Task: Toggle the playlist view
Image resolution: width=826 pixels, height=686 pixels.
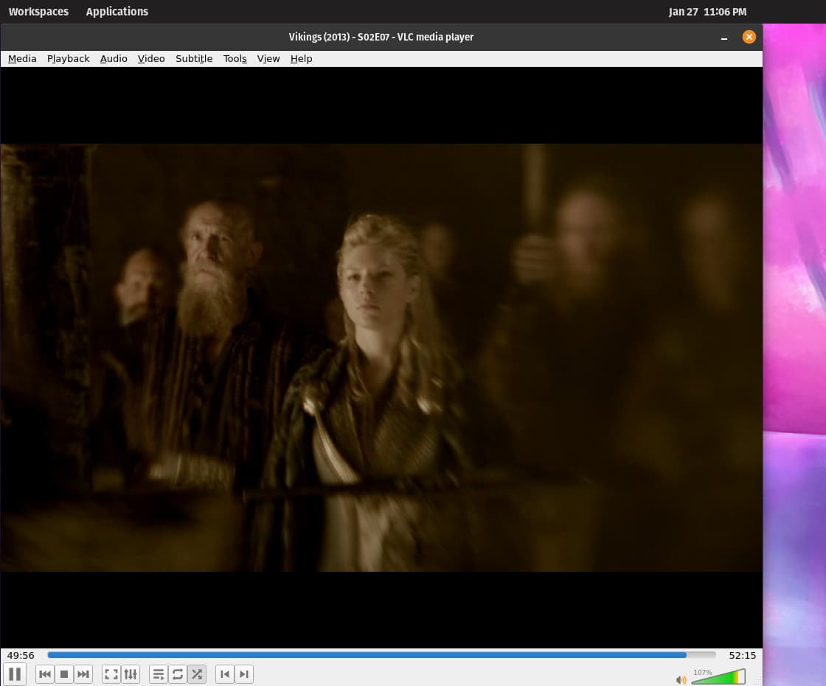Action: tap(159, 674)
